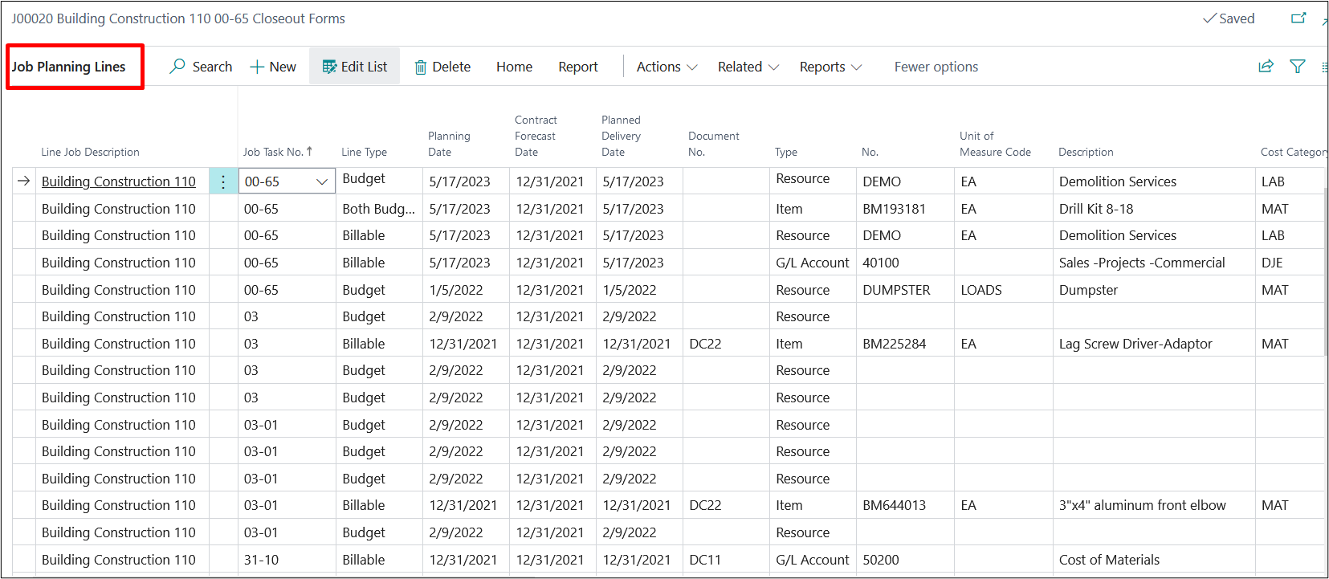Screen dimensions: 1329x579
Task: Click the New plus icon
Action: [257, 67]
